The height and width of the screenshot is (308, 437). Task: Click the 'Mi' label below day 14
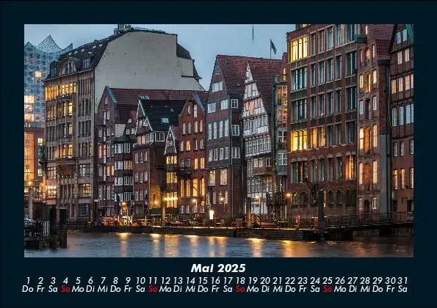[x=190, y=289]
